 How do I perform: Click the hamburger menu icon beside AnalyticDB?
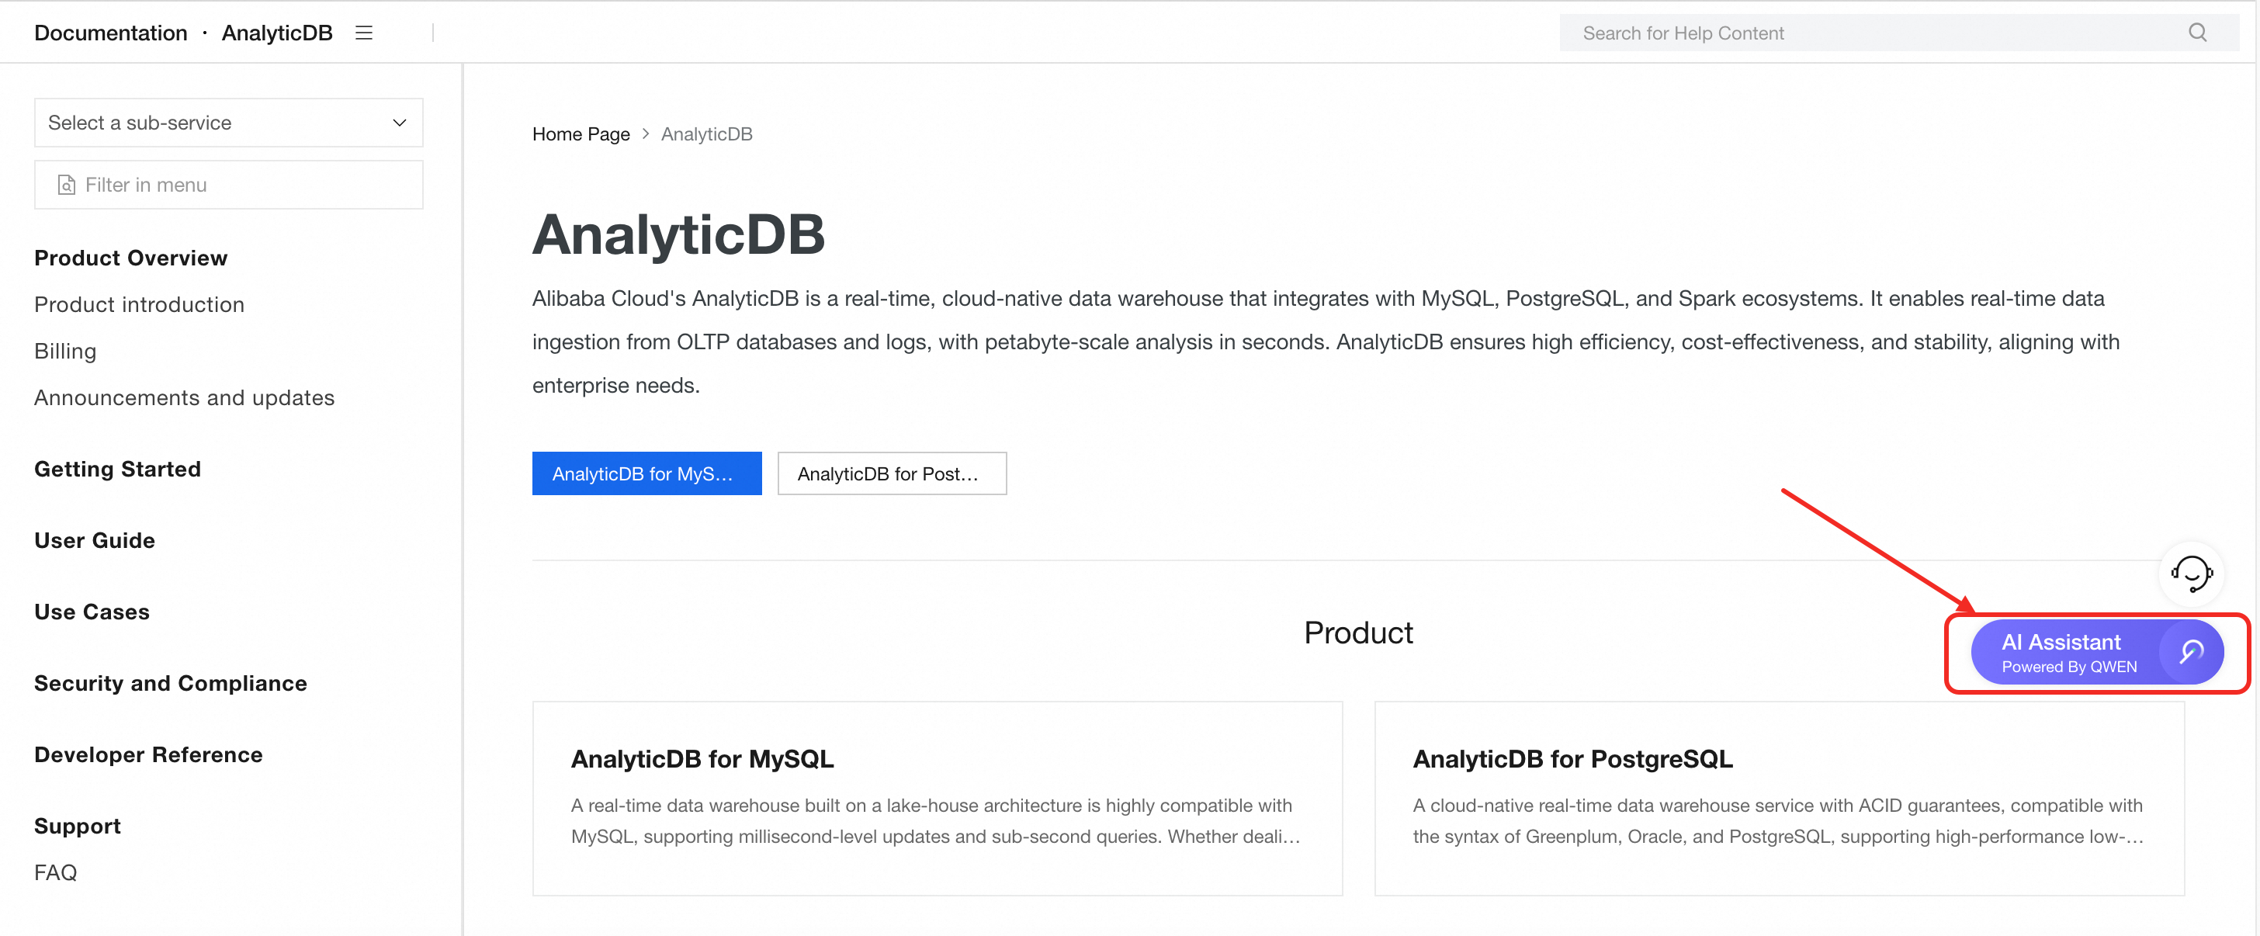[x=363, y=33]
